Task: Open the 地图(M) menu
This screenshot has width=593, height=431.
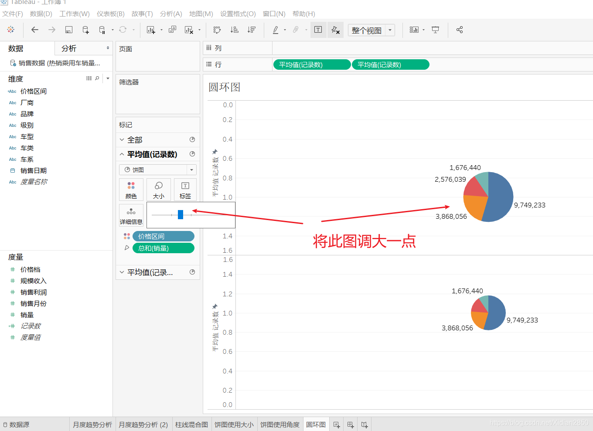Action: [201, 14]
